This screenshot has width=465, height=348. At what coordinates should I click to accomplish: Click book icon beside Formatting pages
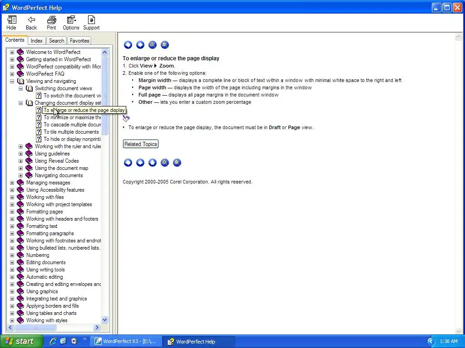[20, 212]
